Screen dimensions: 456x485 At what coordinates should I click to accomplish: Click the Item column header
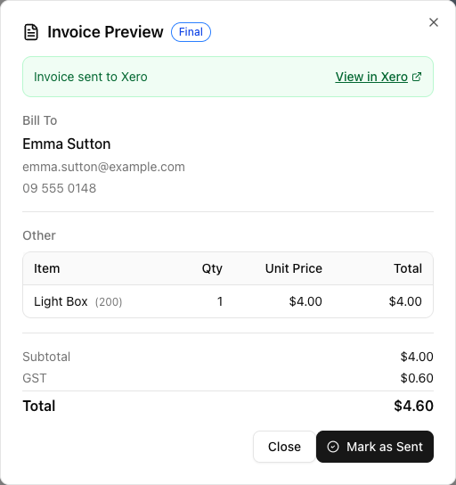point(47,268)
